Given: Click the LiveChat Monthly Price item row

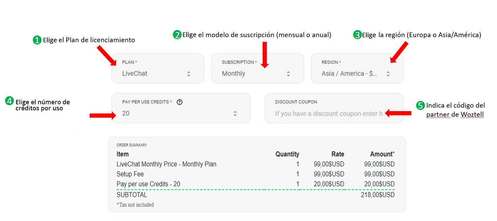Looking at the screenshot, I should (x=166, y=164).
